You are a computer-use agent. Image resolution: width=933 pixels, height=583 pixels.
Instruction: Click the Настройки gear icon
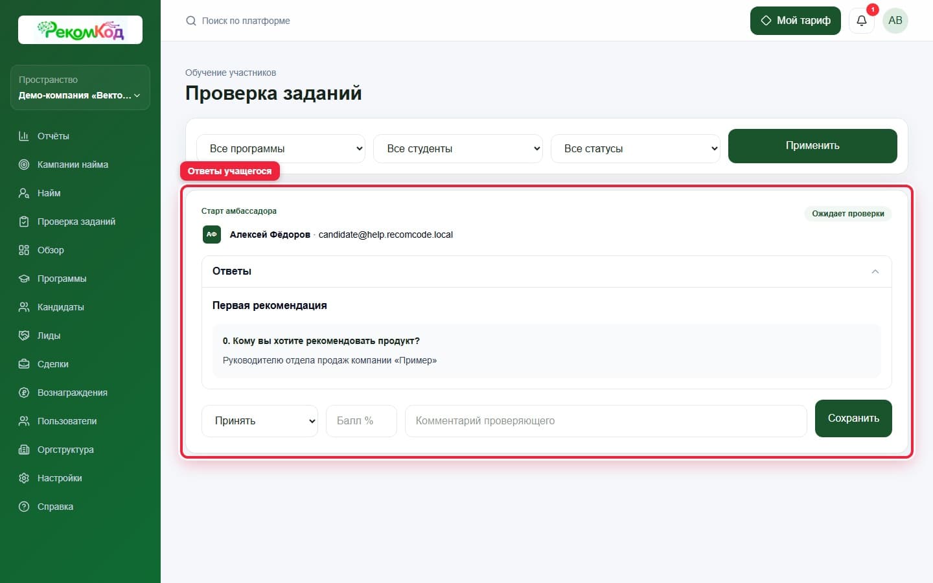coord(24,478)
